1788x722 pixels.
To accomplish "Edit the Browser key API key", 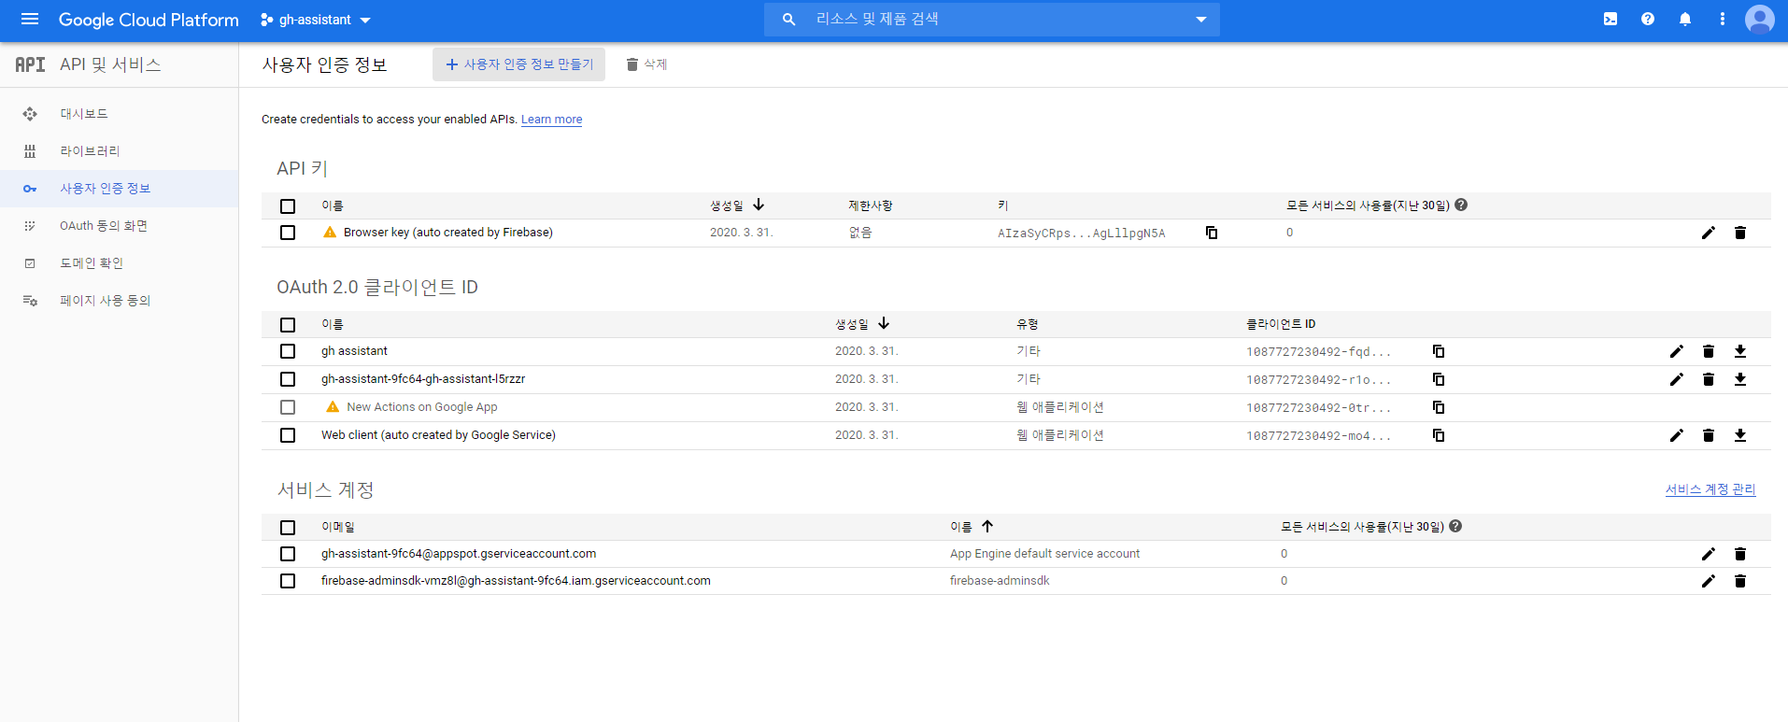I will point(1709,233).
